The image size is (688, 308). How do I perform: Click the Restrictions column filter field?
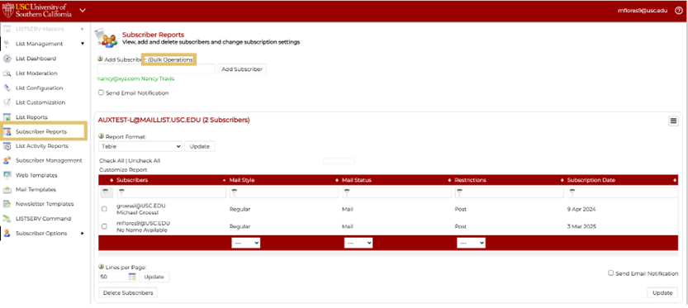click(x=510, y=192)
